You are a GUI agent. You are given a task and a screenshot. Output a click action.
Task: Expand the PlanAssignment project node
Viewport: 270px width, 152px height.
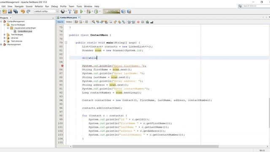pos(1,44)
